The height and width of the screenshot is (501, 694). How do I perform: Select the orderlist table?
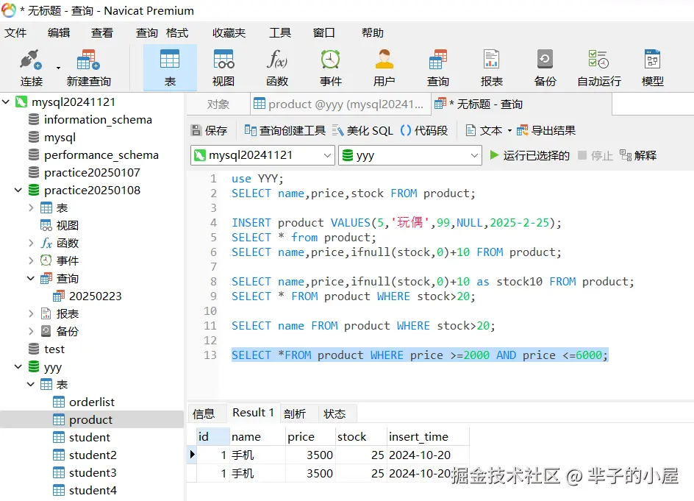click(x=92, y=402)
